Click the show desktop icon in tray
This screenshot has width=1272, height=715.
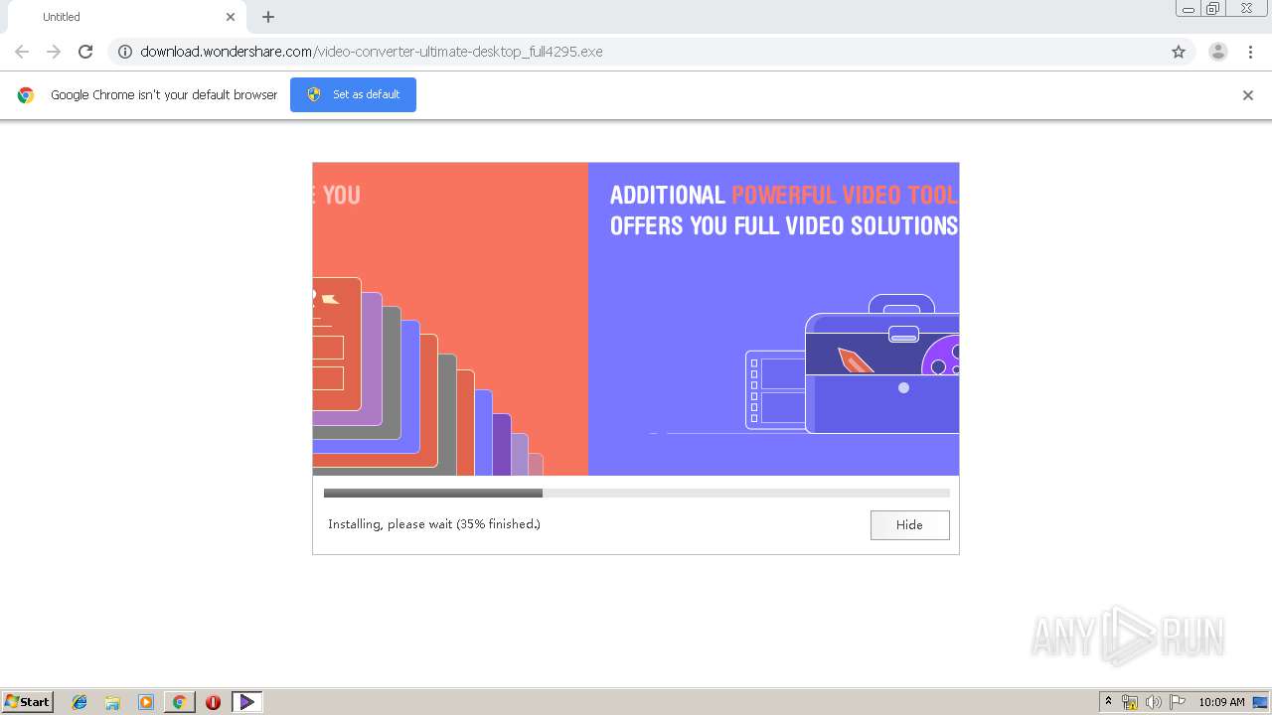tap(1260, 702)
